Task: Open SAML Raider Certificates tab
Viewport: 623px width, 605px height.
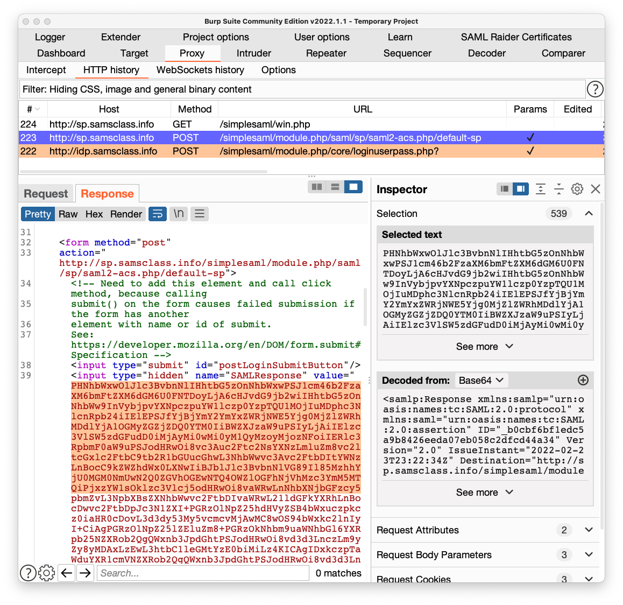Action: (516, 37)
